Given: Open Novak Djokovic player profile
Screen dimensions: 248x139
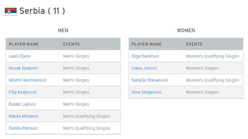Looking at the screenshot, I should point(23,68).
